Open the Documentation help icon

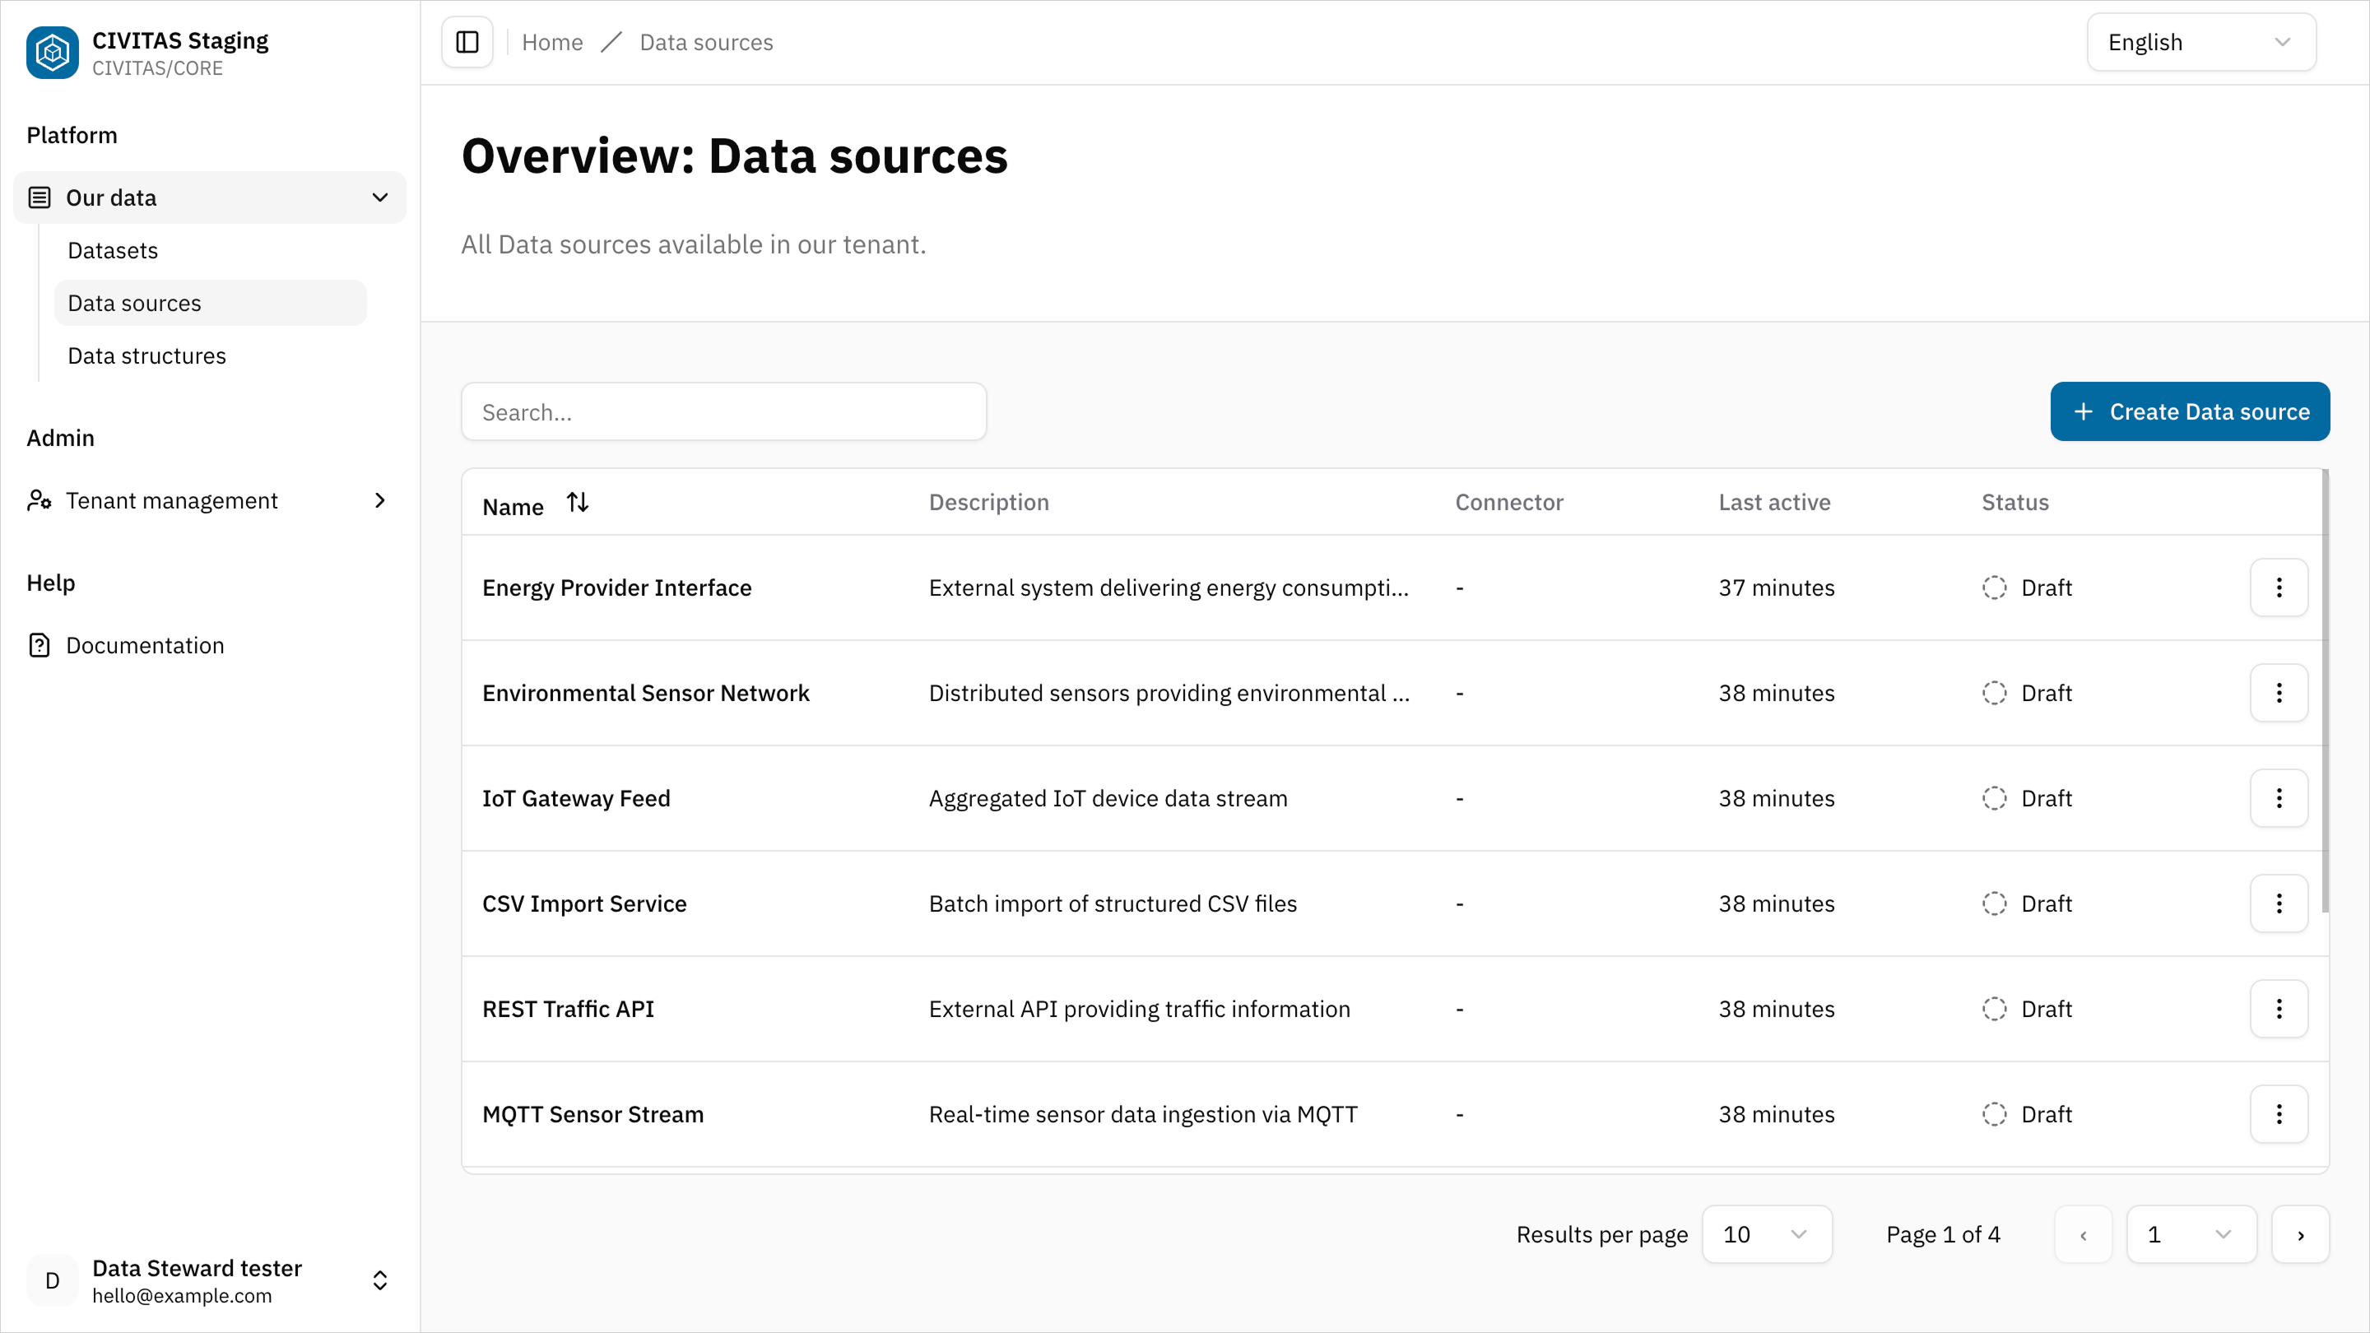pos(39,645)
